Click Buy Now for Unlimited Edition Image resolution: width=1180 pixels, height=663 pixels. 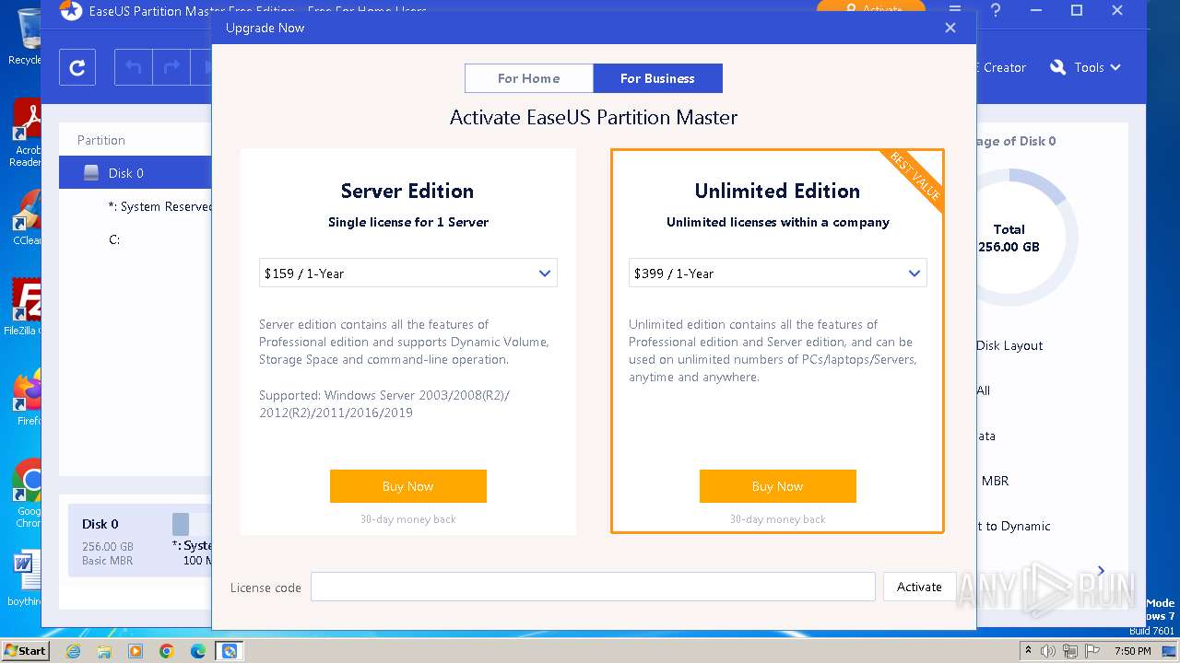point(778,486)
